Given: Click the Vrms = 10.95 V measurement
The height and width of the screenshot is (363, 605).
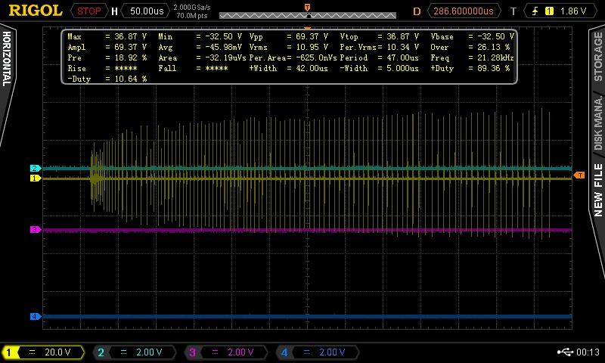Looking at the screenshot, I should click(289, 47).
